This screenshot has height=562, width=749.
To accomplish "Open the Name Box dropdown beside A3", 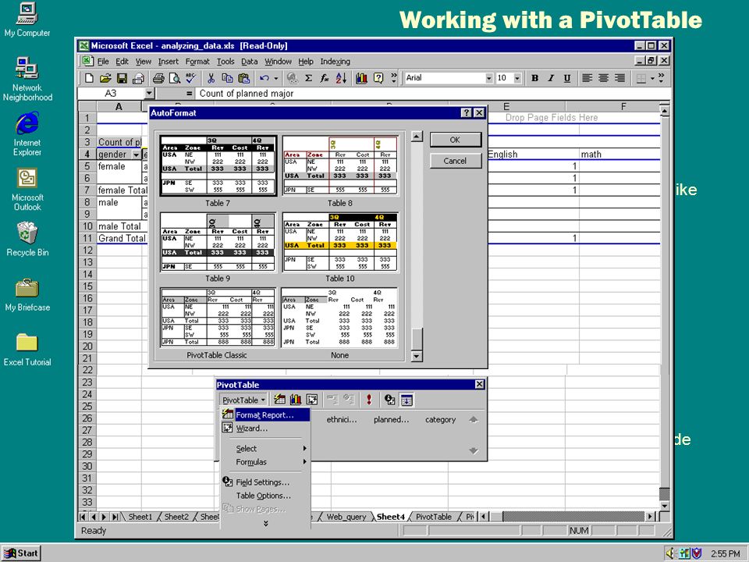I will point(150,94).
